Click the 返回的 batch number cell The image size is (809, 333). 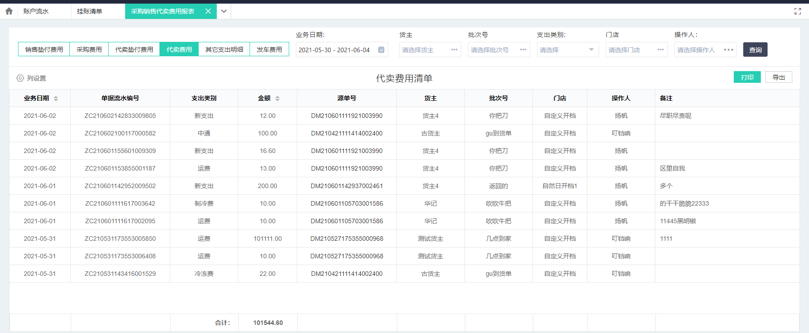click(x=499, y=186)
